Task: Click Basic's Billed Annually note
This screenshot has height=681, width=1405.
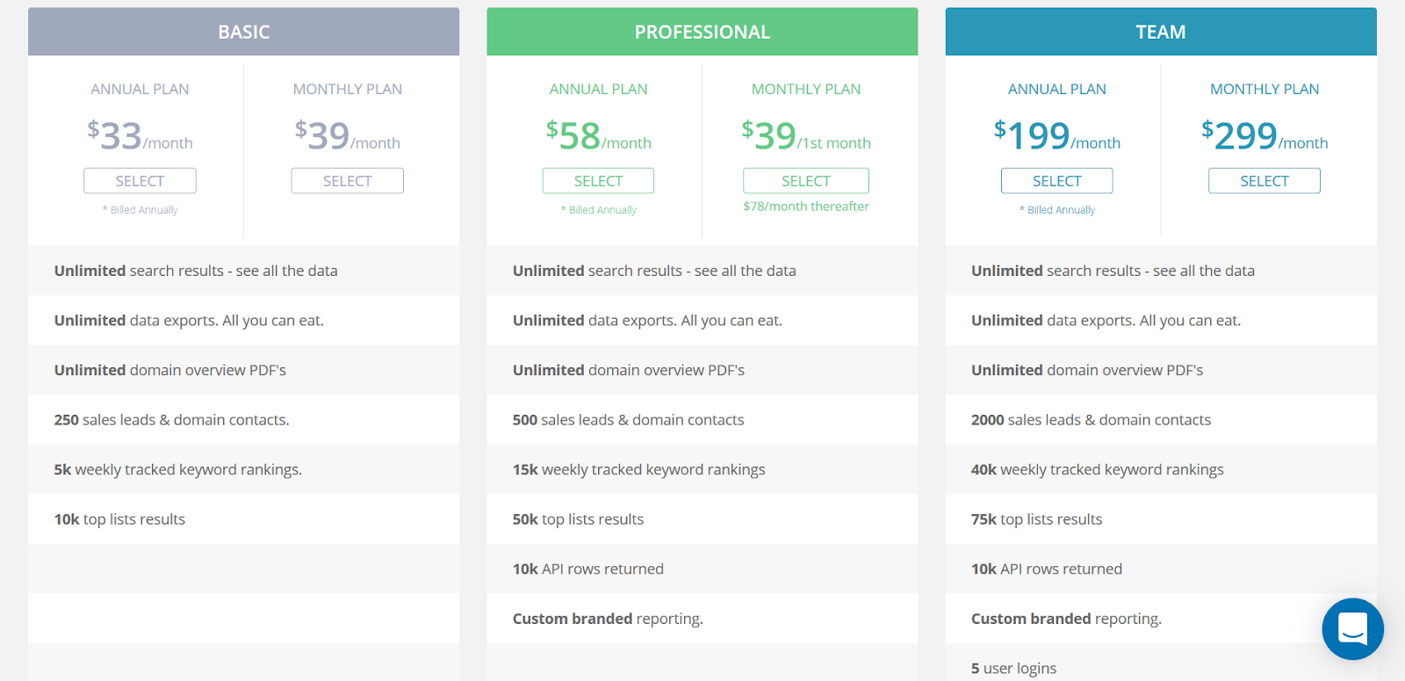Action: click(x=140, y=210)
